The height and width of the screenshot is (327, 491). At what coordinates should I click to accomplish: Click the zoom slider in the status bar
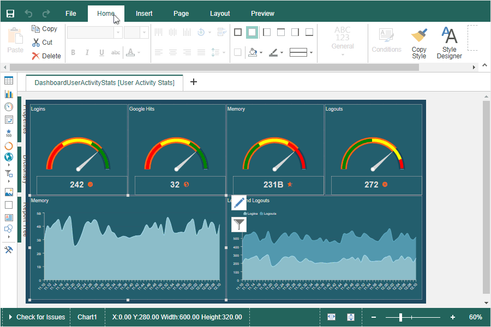400,317
